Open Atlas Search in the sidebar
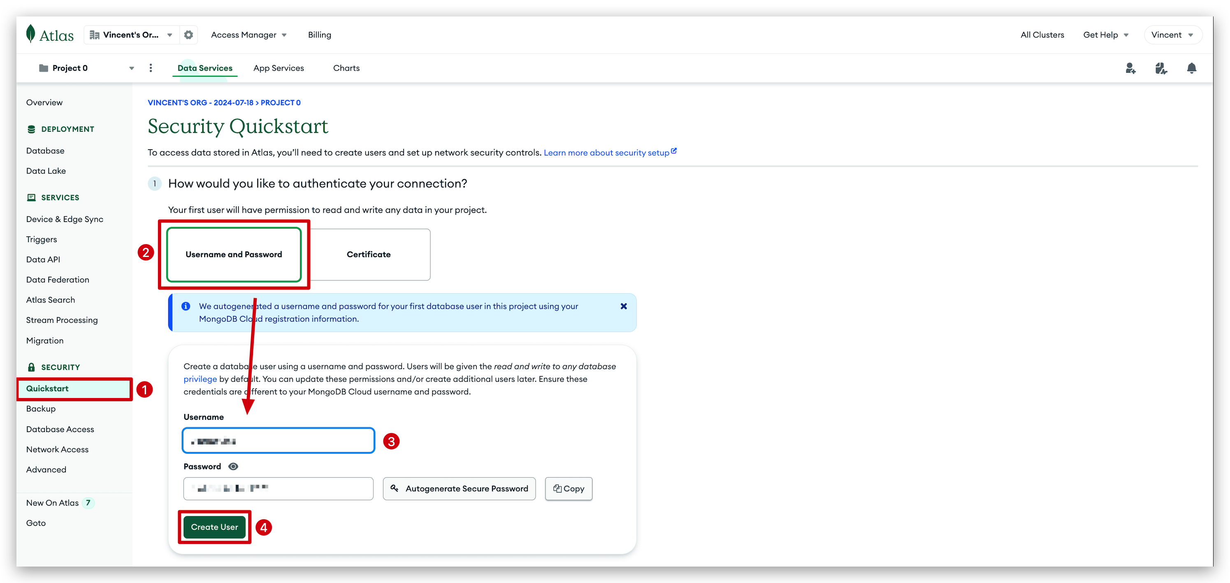Screen dimensions: 1230x583 click(x=51, y=300)
